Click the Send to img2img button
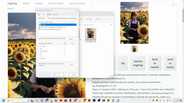Image resolution: width=184 pixels, height=103 pixels. tap(138, 63)
